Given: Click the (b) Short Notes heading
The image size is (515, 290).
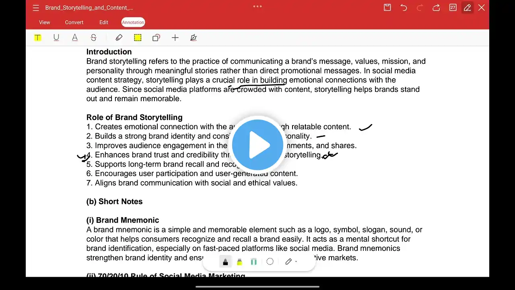Looking at the screenshot, I should pyautogui.click(x=114, y=201).
